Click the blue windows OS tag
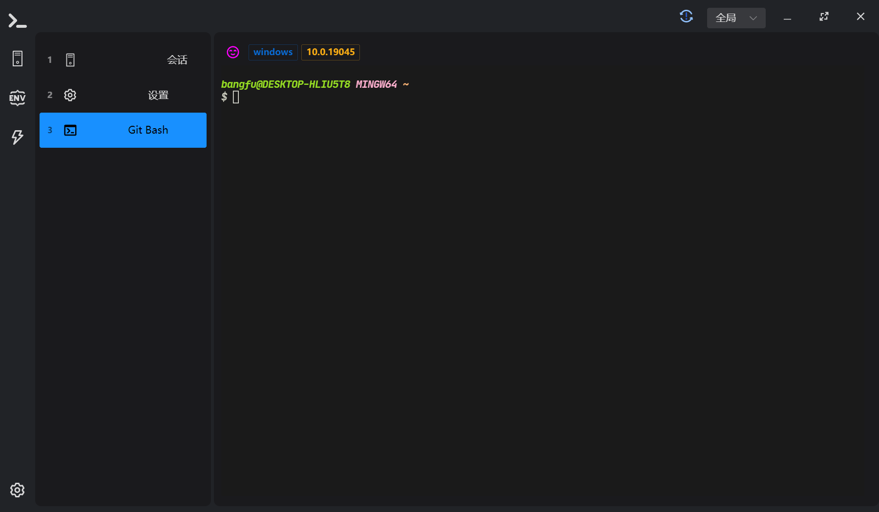 tap(273, 52)
